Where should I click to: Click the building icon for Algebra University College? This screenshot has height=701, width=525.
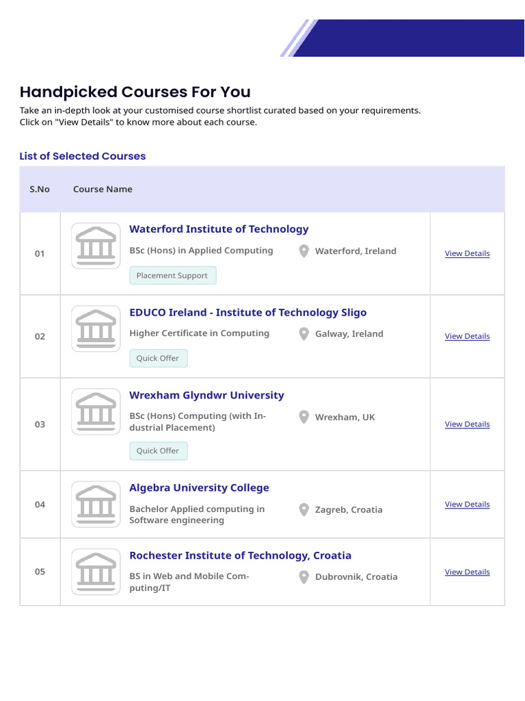(96, 503)
